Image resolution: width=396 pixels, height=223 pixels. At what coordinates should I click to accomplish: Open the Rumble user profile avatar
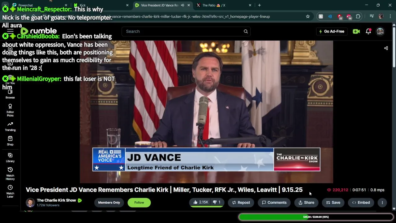(x=380, y=31)
